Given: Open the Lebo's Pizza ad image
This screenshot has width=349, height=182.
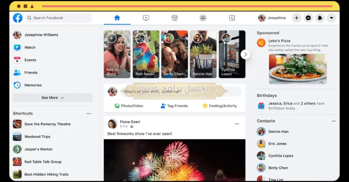Looking at the screenshot, I should (x=298, y=69).
